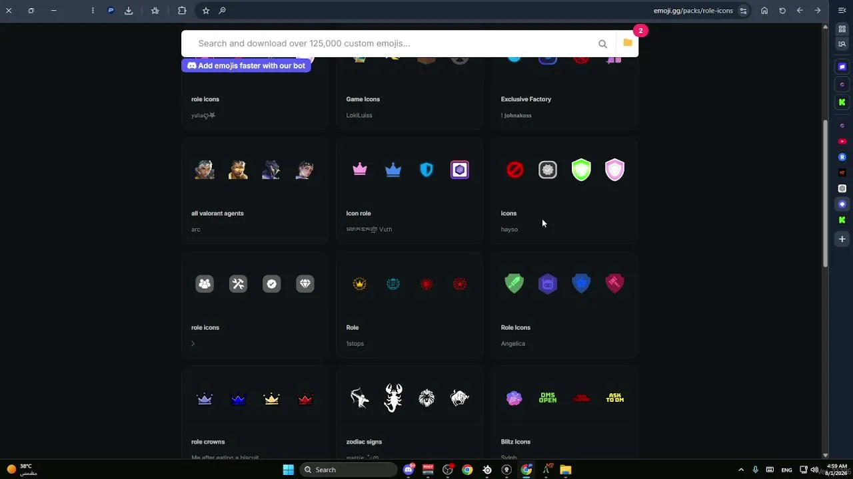Click the green shield emoji in hayso icons pack
The image size is (853, 479).
pyautogui.click(x=581, y=170)
